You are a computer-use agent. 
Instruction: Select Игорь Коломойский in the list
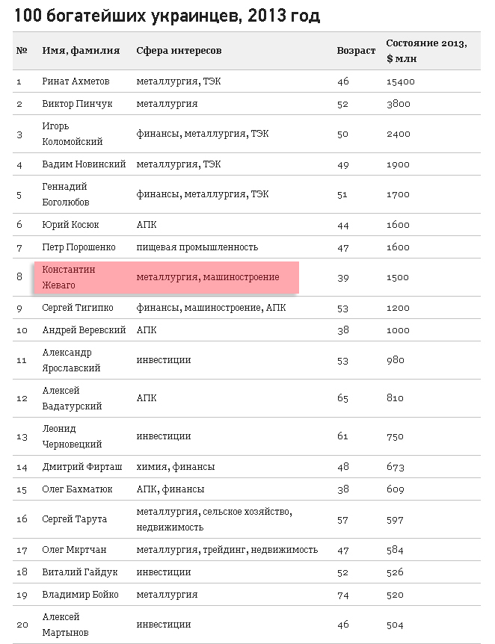(x=73, y=134)
